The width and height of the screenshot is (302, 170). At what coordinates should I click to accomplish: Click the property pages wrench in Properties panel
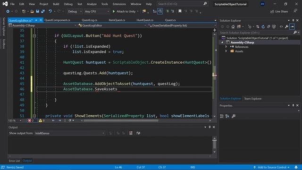[234, 116]
